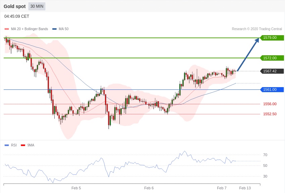Open the Research Trading Central copyright link
The height and width of the screenshot is (193, 285).
pos(256,29)
